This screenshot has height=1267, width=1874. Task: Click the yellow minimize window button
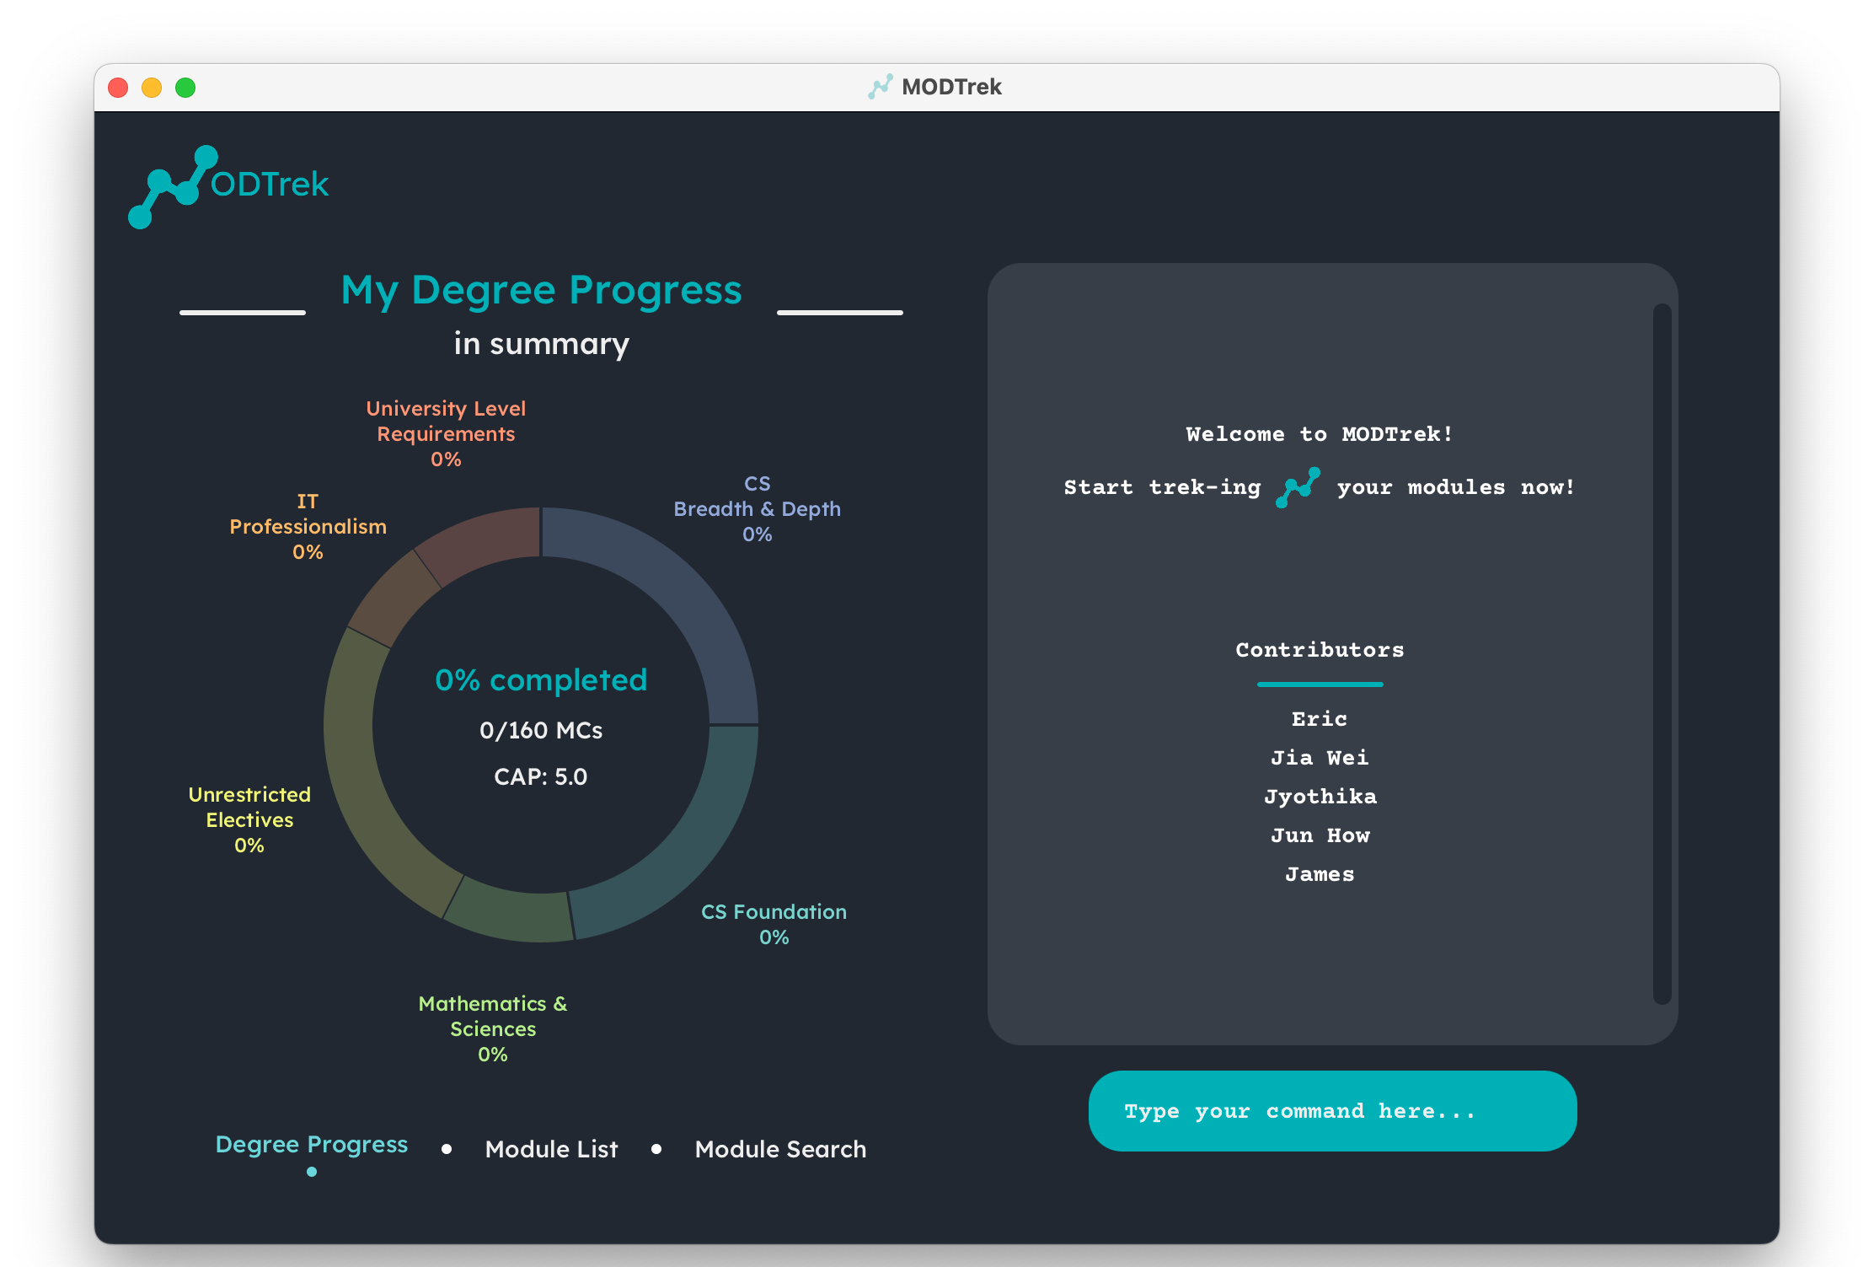[152, 88]
